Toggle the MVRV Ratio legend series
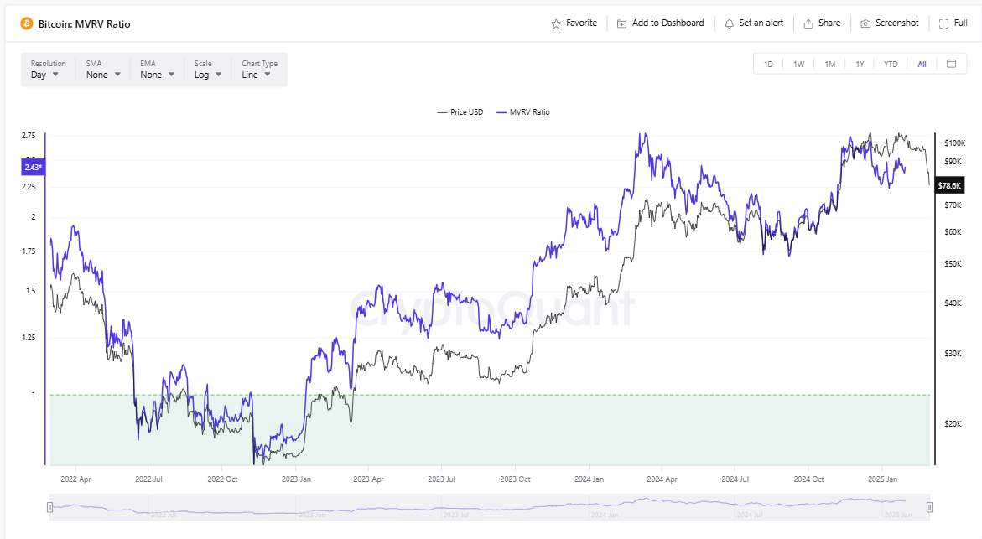982x539 pixels. coord(523,112)
